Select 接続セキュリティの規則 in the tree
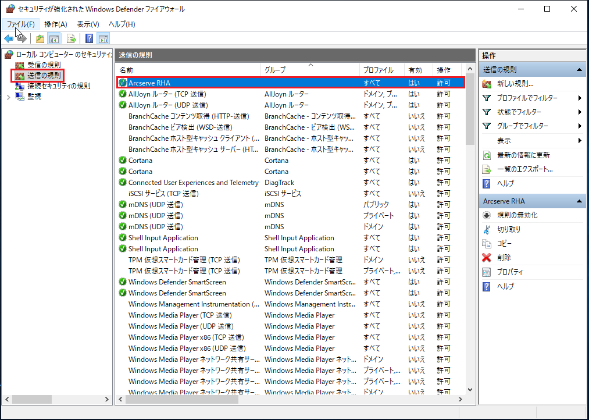The height and width of the screenshot is (420, 589). [x=59, y=86]
